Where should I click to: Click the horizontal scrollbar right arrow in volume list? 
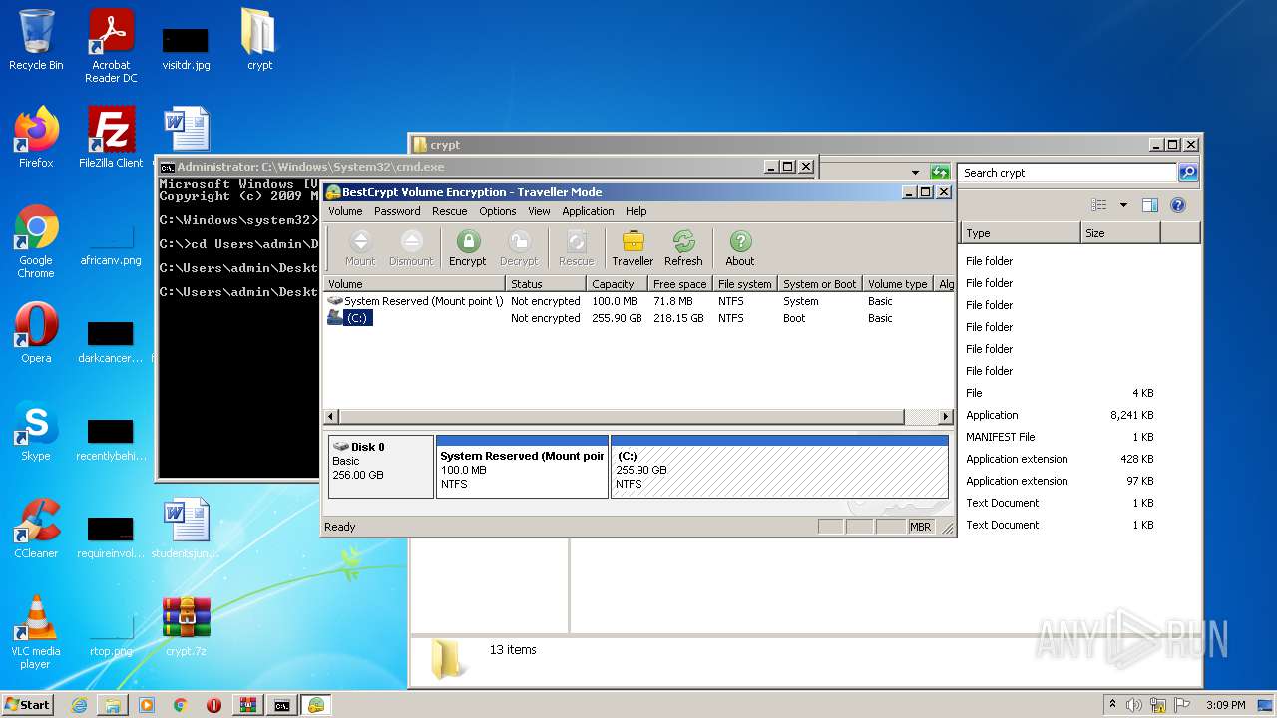pos(945,417)
